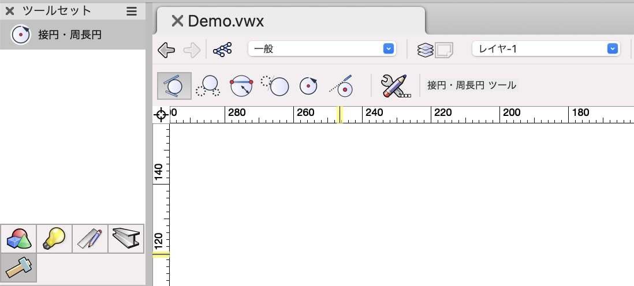
Task: Select circumference circle mode with center dot
Action: (x=308, y=86)
